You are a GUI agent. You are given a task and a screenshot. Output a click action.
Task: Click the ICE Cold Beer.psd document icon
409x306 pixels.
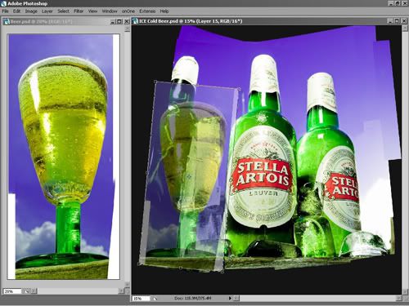click(135, 21)
